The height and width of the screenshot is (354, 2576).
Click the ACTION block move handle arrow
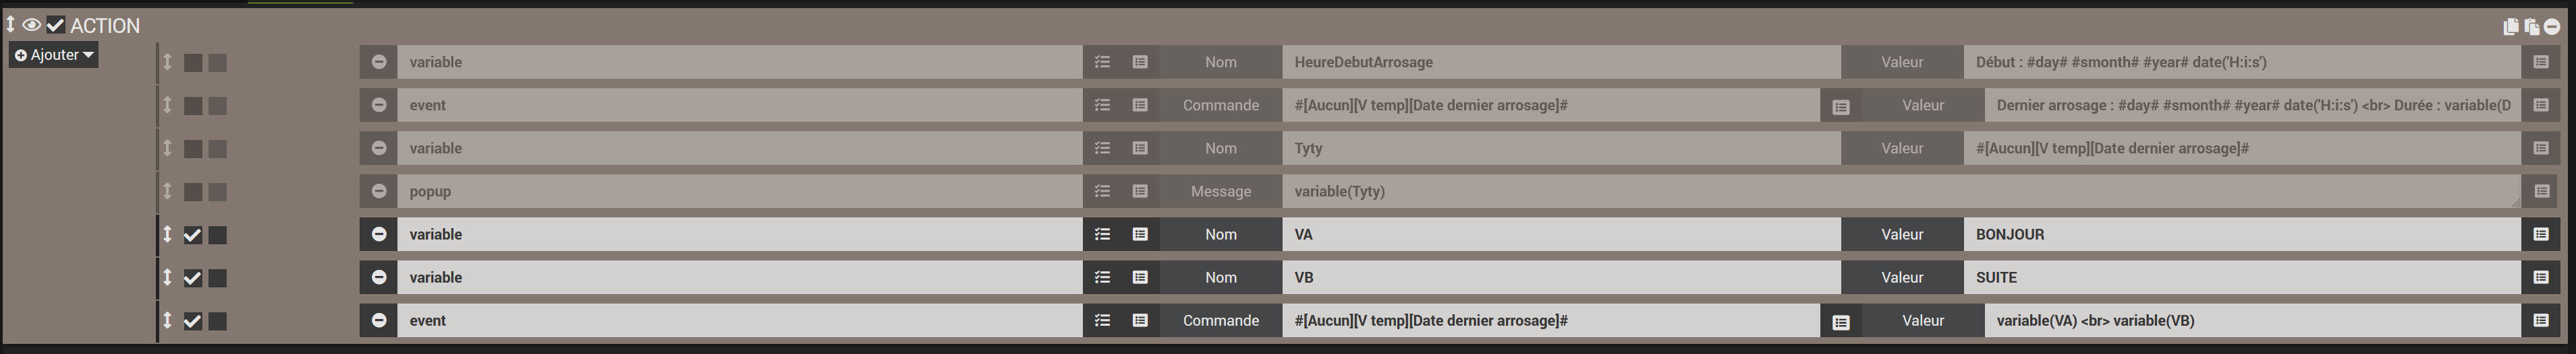point(11,24)
